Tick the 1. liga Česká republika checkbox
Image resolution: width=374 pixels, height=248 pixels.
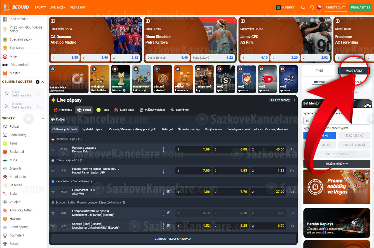coord(39,93)
